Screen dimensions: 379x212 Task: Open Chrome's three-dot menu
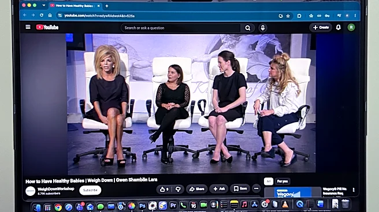click(355, 16)
